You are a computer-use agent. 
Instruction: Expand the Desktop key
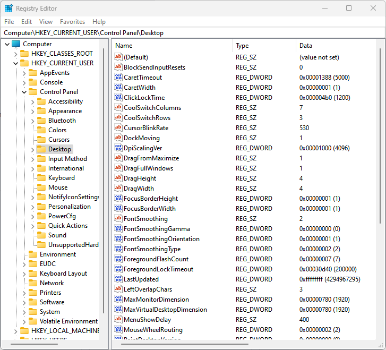[32, 150]
